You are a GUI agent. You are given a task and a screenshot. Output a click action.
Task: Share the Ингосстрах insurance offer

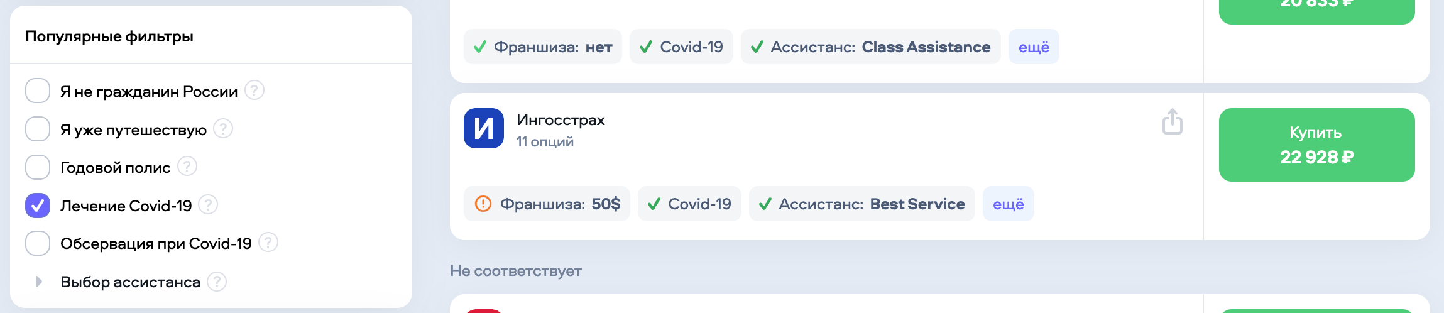click(1172, 122)
